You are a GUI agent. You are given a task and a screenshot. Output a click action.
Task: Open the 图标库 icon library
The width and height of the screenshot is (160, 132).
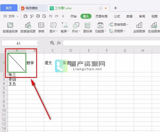[x=88, y=28]
